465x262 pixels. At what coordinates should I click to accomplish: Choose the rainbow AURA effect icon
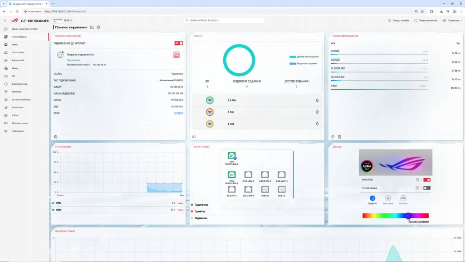pos(403,198)
